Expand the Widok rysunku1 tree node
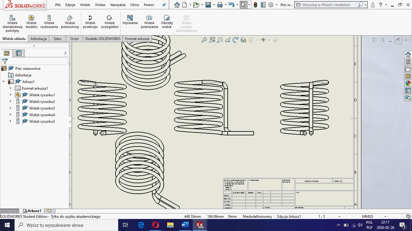The width and height of the screenshot is (412, 231). coord(11,95)
